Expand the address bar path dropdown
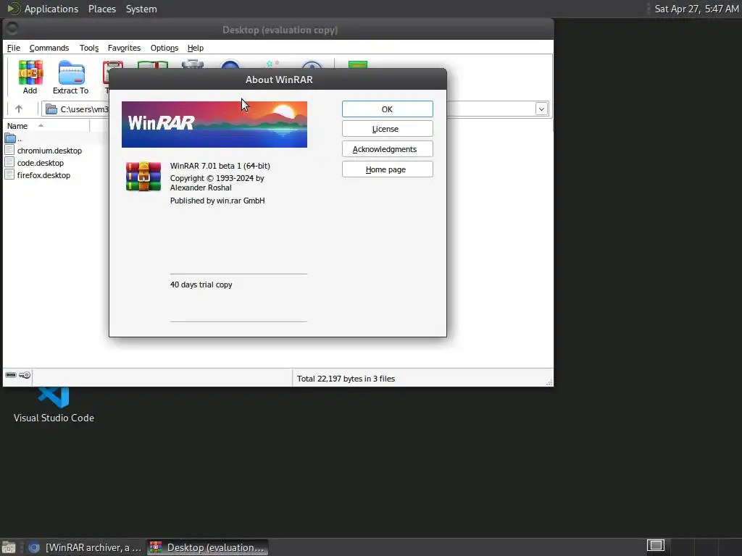This screenshot has width=742, height=556. coord(541,109)
